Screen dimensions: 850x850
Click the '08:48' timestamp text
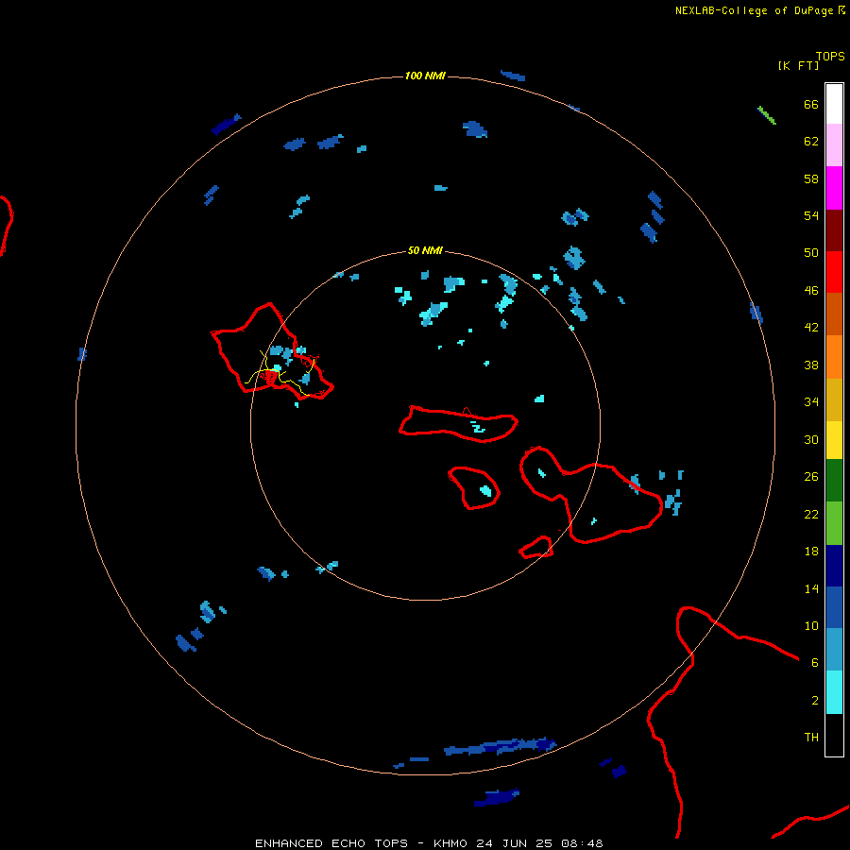(582, 843)
